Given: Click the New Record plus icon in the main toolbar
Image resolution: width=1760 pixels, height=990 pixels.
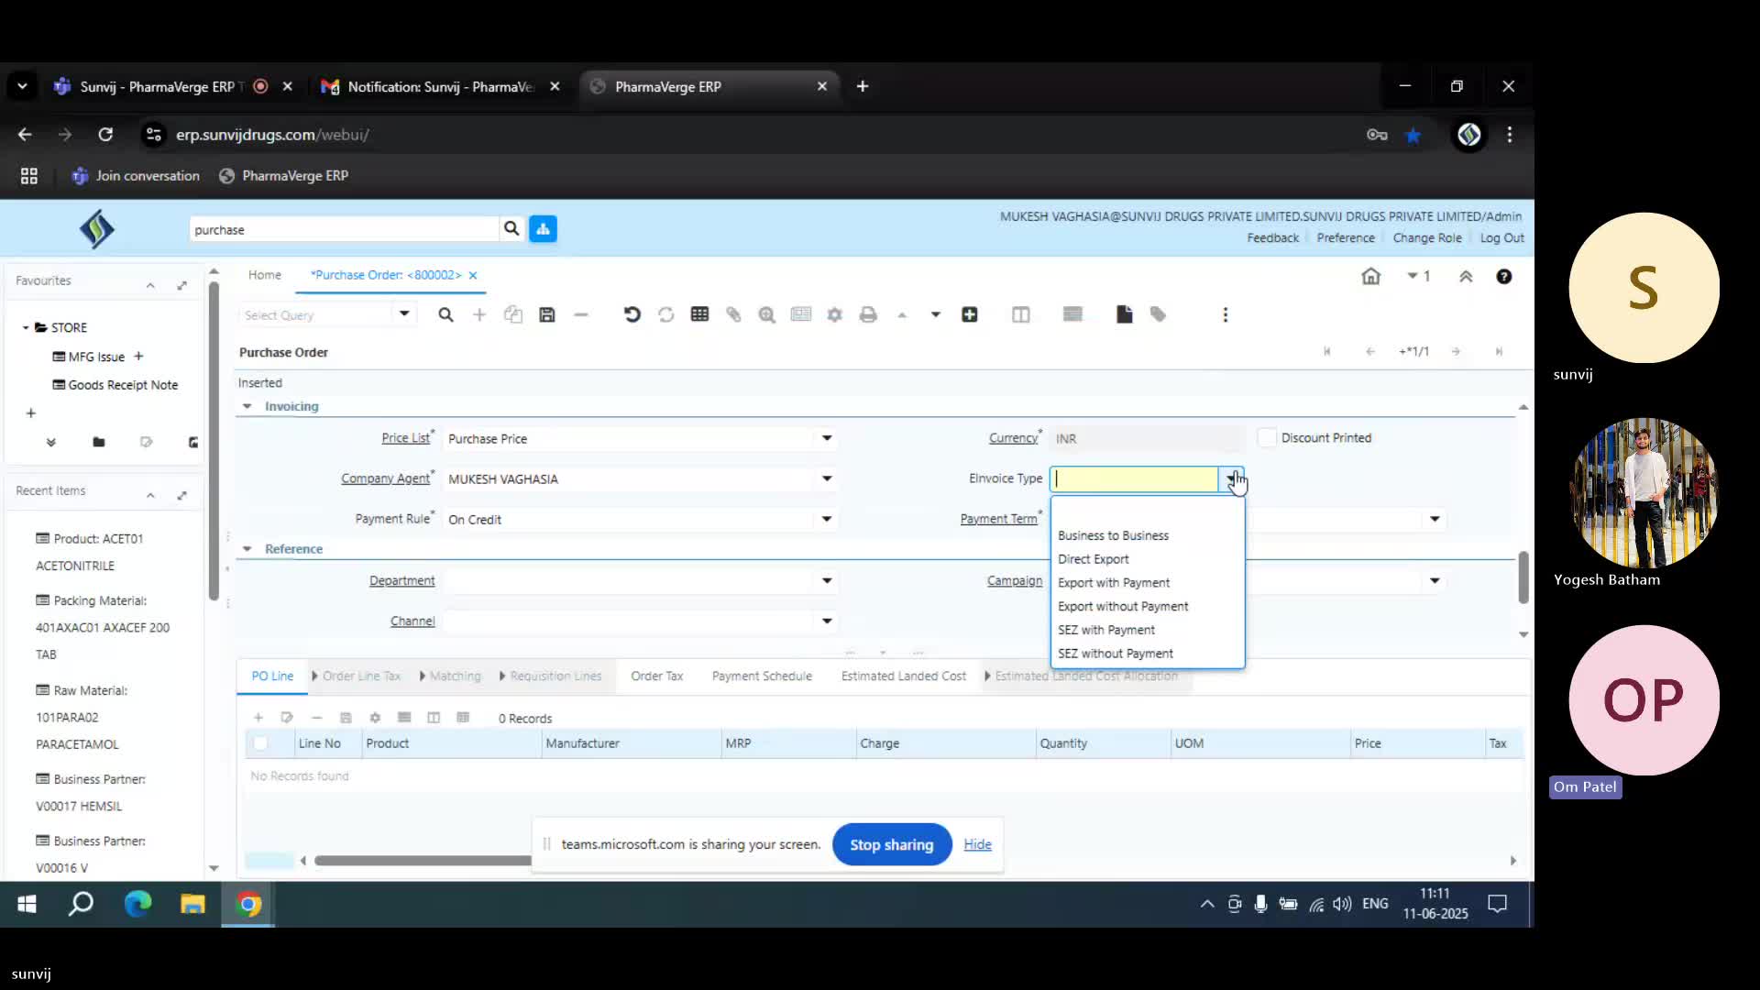Looking at the screenshot, I should (479, 315).
